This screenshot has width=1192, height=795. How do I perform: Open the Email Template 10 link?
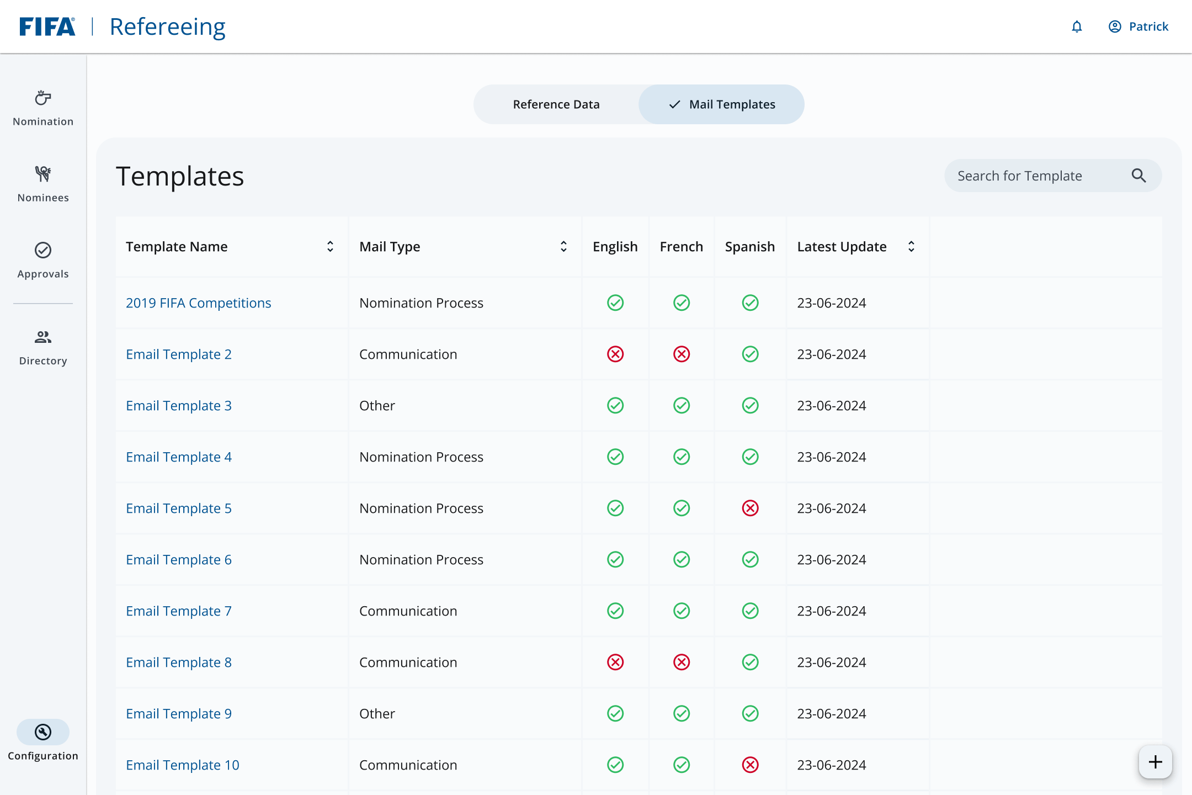183,765
